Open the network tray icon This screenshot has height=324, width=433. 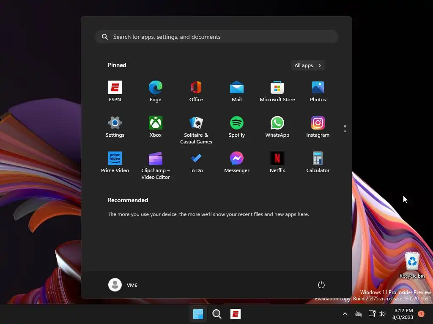tap(372, 314)
